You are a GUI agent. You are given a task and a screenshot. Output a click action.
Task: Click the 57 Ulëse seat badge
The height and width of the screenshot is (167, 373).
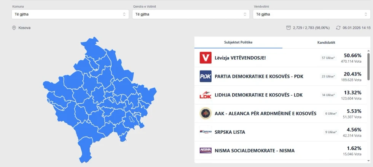[328, 58]
